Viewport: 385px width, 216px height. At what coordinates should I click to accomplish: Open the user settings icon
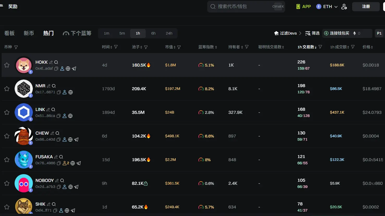coord(344,6)
